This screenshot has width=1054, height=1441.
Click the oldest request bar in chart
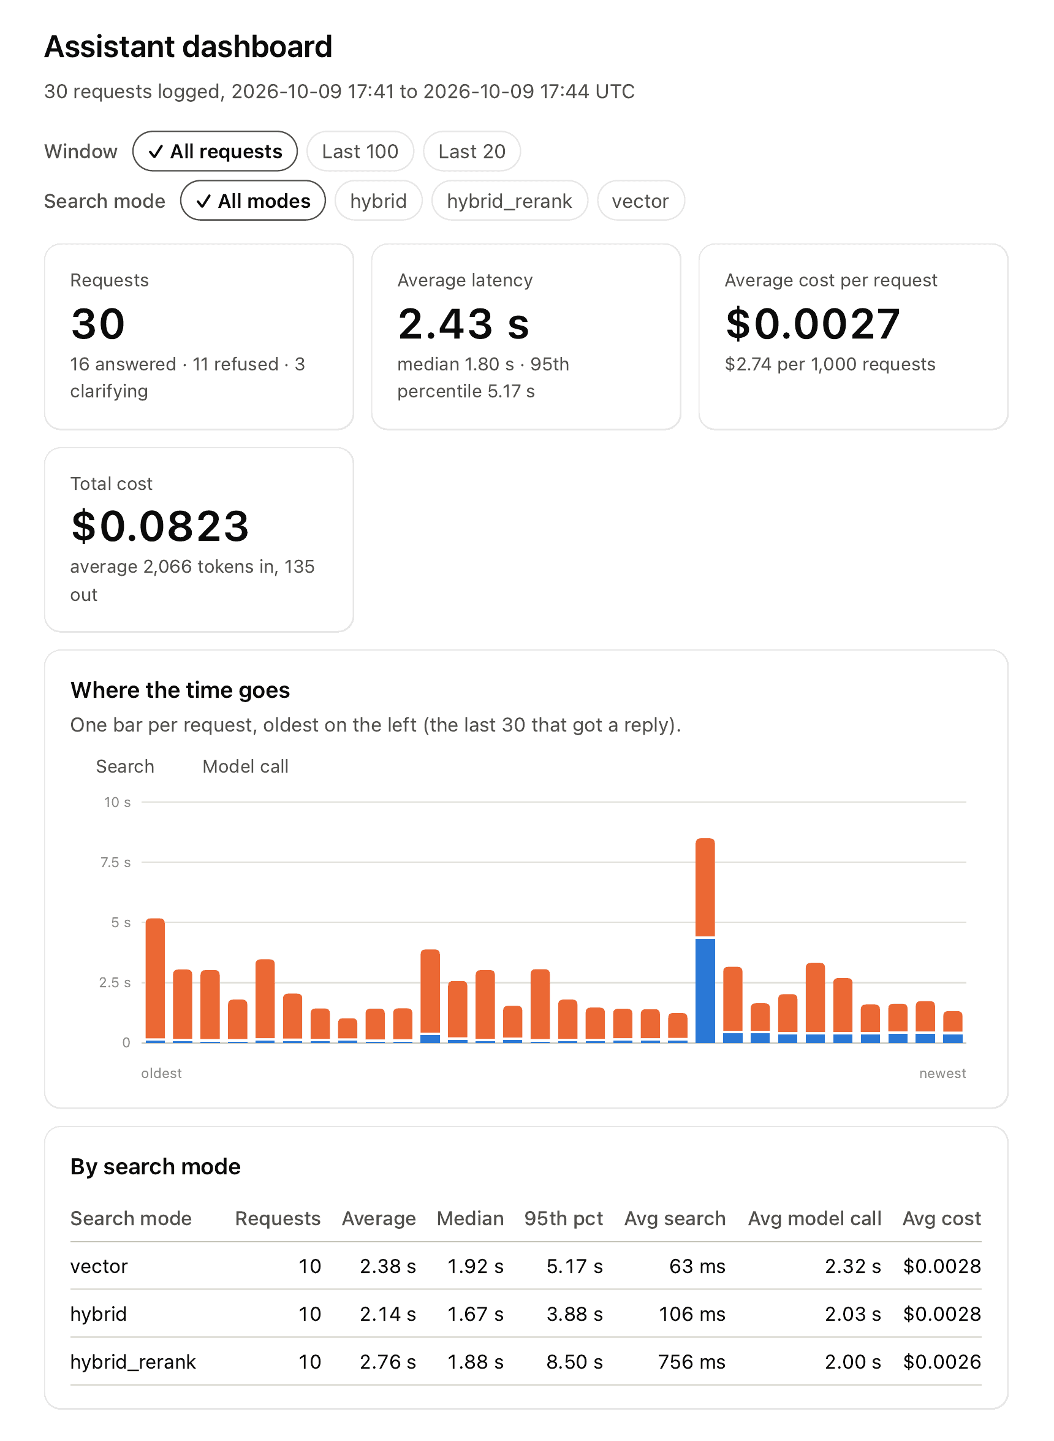point(155,980)
